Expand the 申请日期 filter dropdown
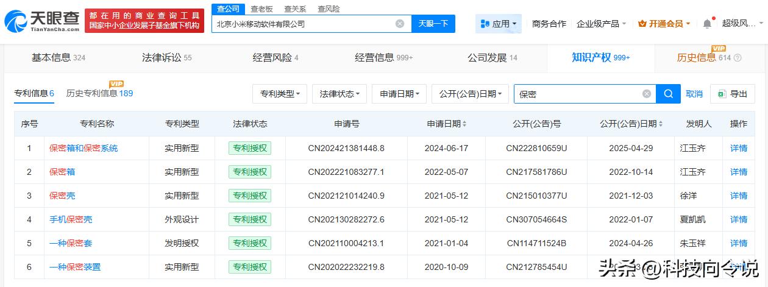The image size is (768, 287). pos(399,94)
